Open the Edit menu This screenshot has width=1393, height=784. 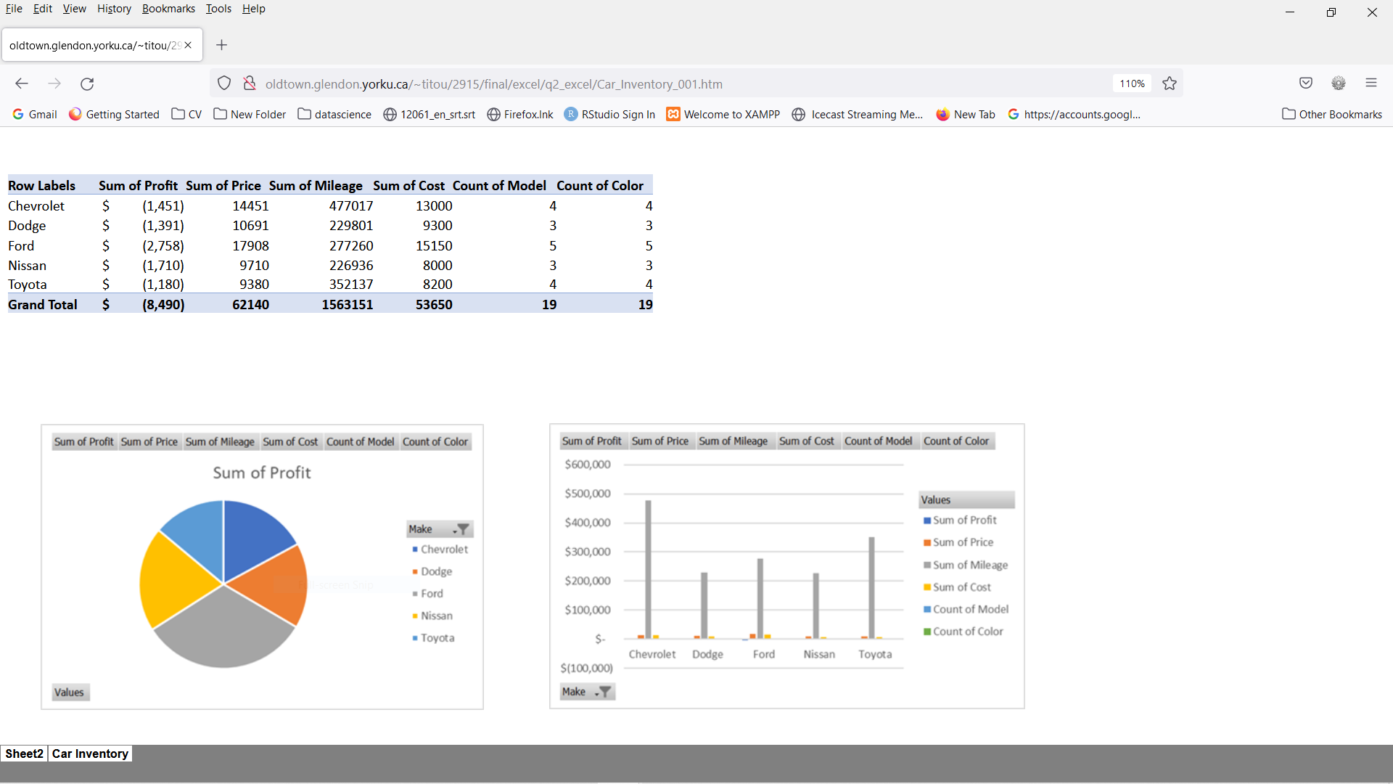[43, 9]
